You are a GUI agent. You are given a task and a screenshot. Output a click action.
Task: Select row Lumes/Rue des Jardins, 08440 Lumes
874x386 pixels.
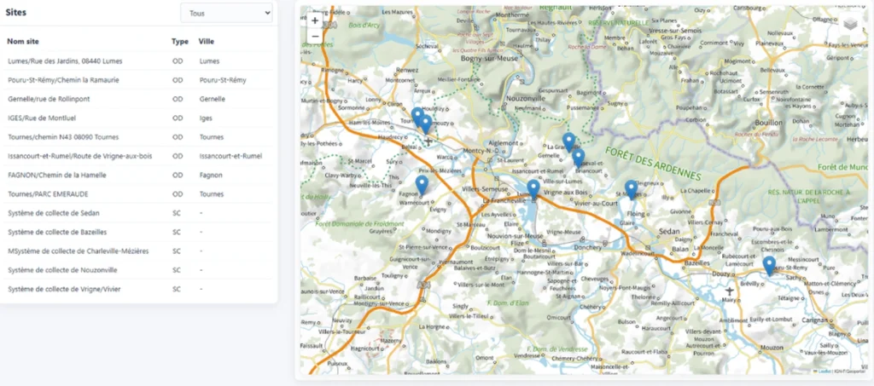137,61
